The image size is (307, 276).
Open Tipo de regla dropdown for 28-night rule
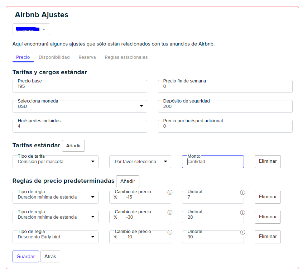tap(56, 217)
